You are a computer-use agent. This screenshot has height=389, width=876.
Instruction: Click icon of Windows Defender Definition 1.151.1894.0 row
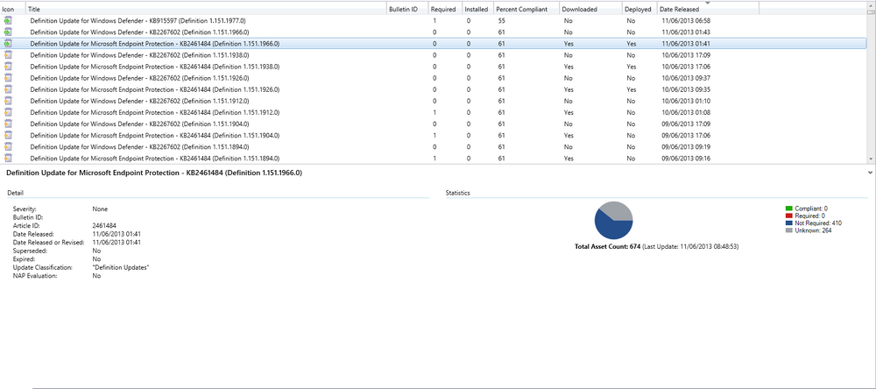tap(8, 146)
